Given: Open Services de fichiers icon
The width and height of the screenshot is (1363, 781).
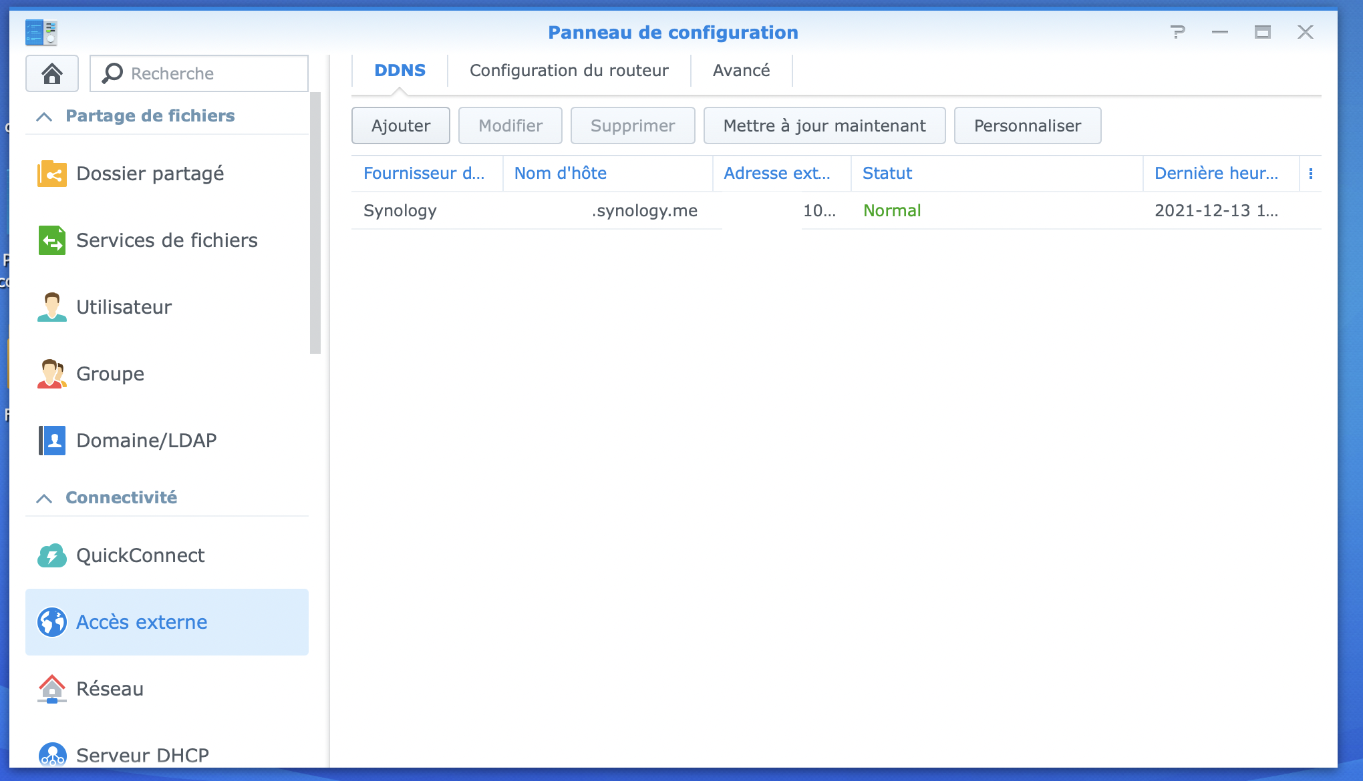Looking at the screenshot, I should pyautogui.click(x=52, y=240).
